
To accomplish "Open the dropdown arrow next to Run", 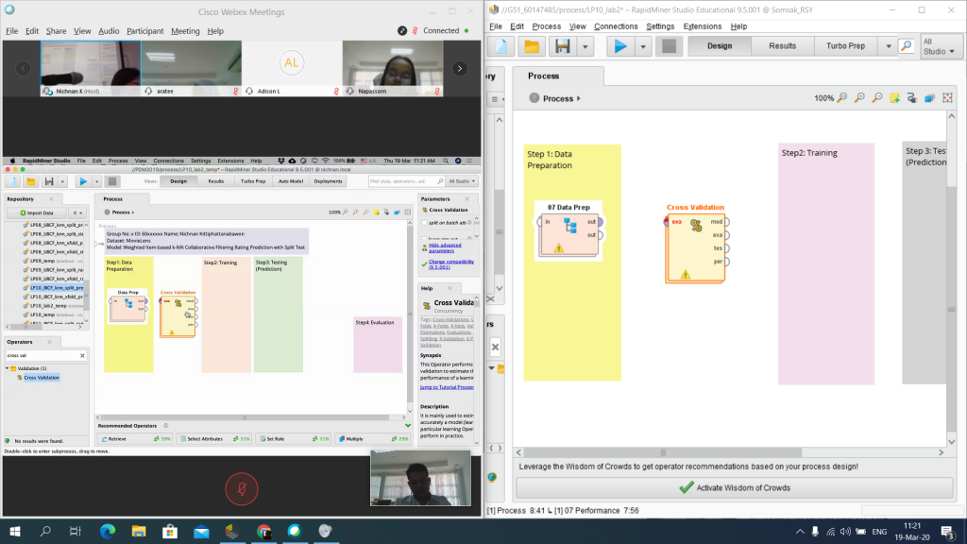I will [x=644, y=46].
